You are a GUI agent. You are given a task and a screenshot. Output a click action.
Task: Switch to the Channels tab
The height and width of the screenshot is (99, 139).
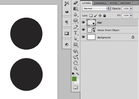100,3
